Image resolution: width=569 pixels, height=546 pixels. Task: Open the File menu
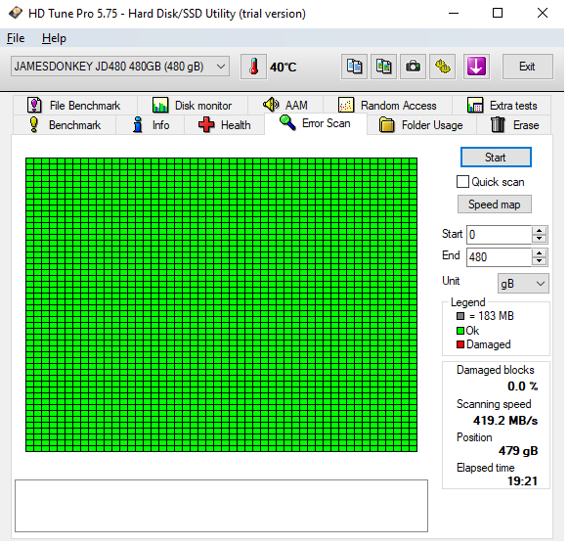(x=16, y=38)
